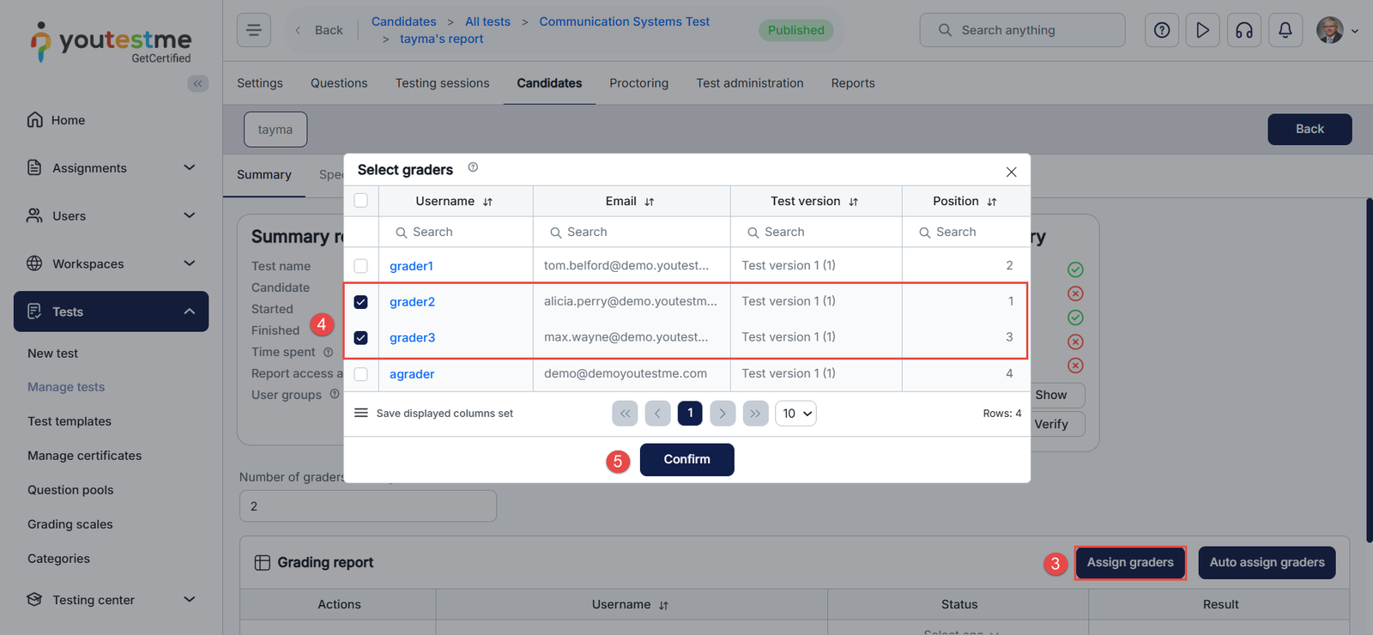The height and width of the screenshot is (635, 1373).
Task: Open the headphones support icon
Action: coord(1243,30)
